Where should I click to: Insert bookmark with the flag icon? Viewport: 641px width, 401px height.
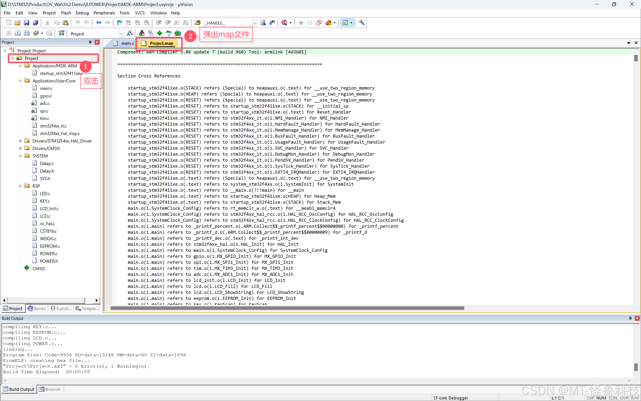(x=119, y=23)
